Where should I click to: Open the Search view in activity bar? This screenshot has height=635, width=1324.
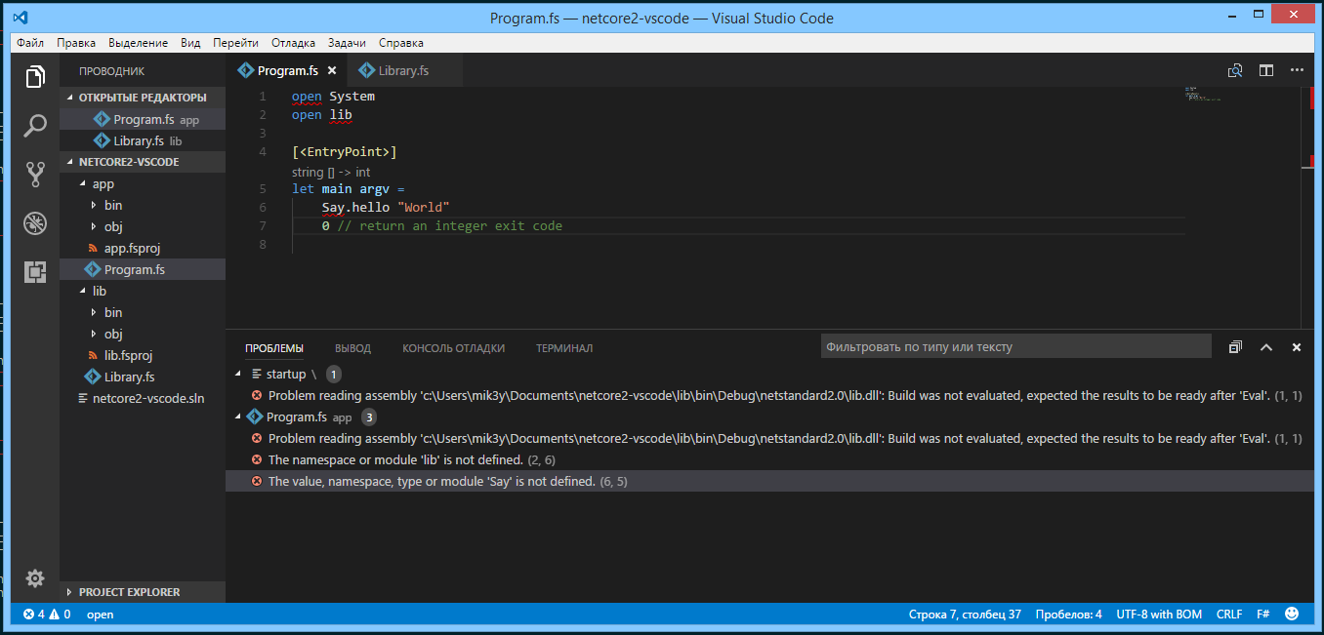pyautogui.click(x=35, y=125)
